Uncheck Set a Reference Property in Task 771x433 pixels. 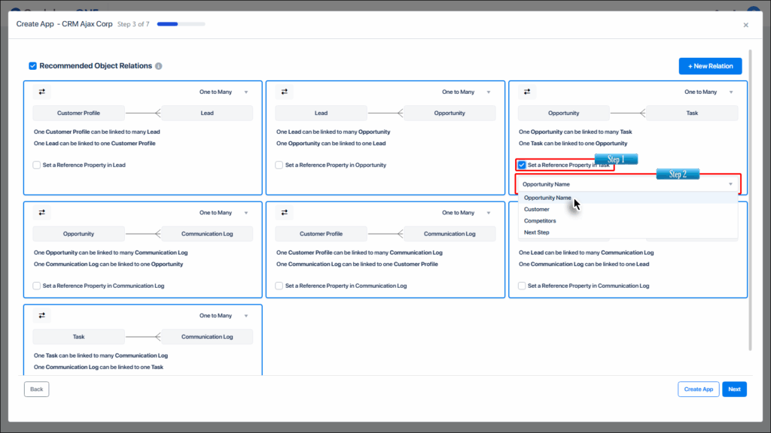point(522,165)
